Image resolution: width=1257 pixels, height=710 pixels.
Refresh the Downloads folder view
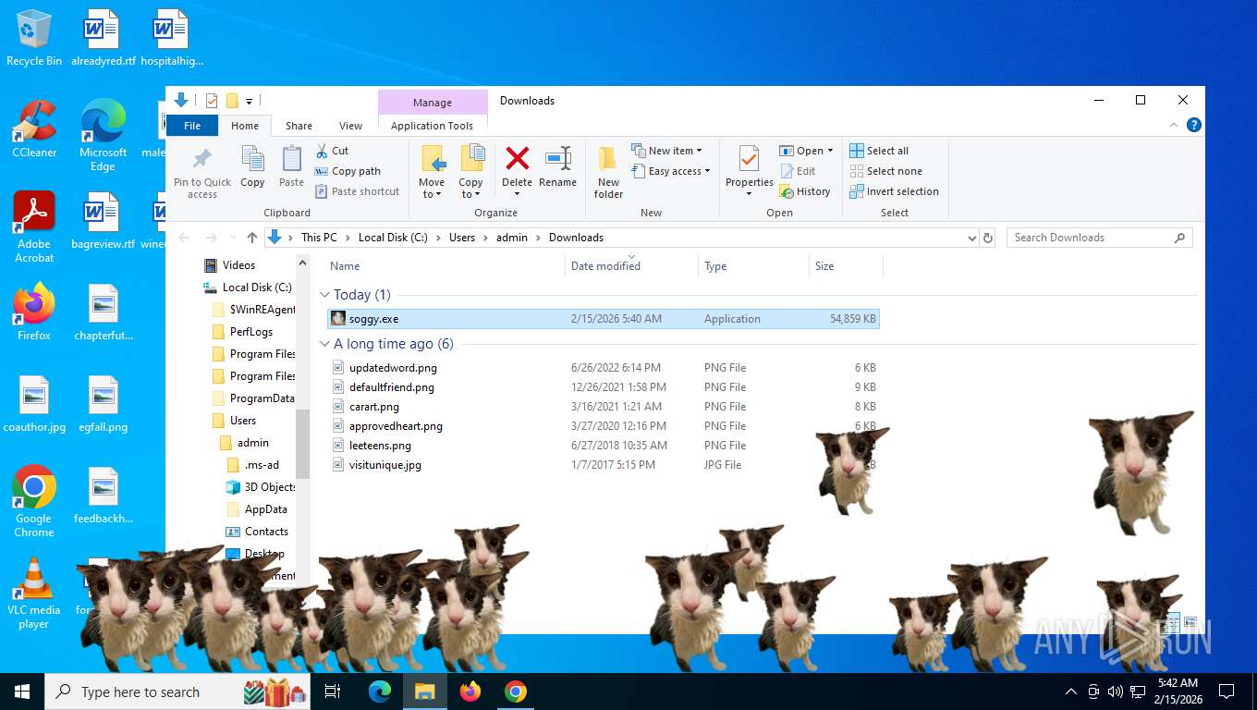988,238
